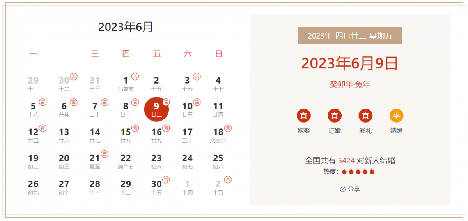Click the 父亲节 label under June 18

pyautogui.click(x=218, y=141)
